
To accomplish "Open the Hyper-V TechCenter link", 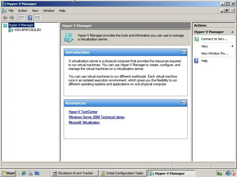I will pyautogui.click(x=83, y=112).
